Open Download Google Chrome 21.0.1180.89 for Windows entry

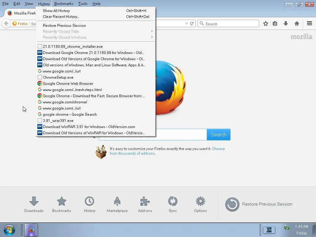point(96,52)
